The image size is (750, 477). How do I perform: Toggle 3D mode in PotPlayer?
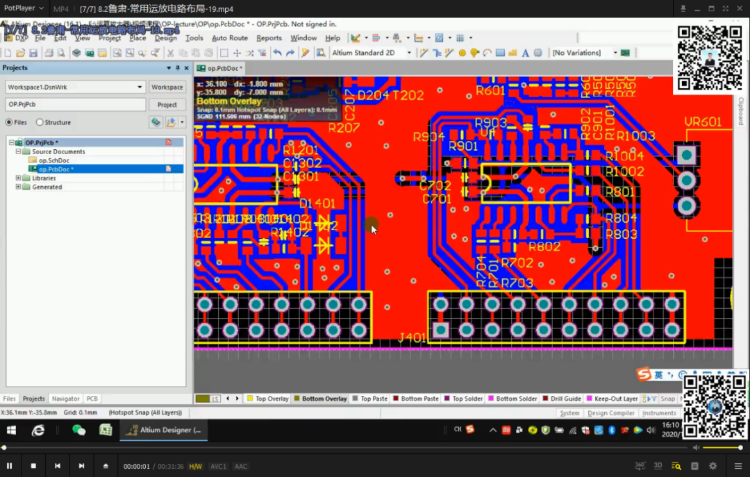point(658,465)
